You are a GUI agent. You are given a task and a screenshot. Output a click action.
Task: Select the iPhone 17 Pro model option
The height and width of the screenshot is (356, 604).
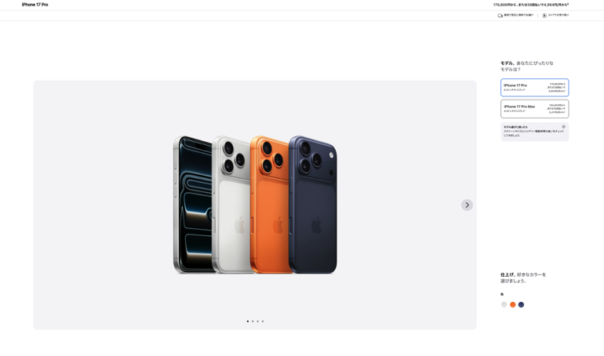(535, 88)
